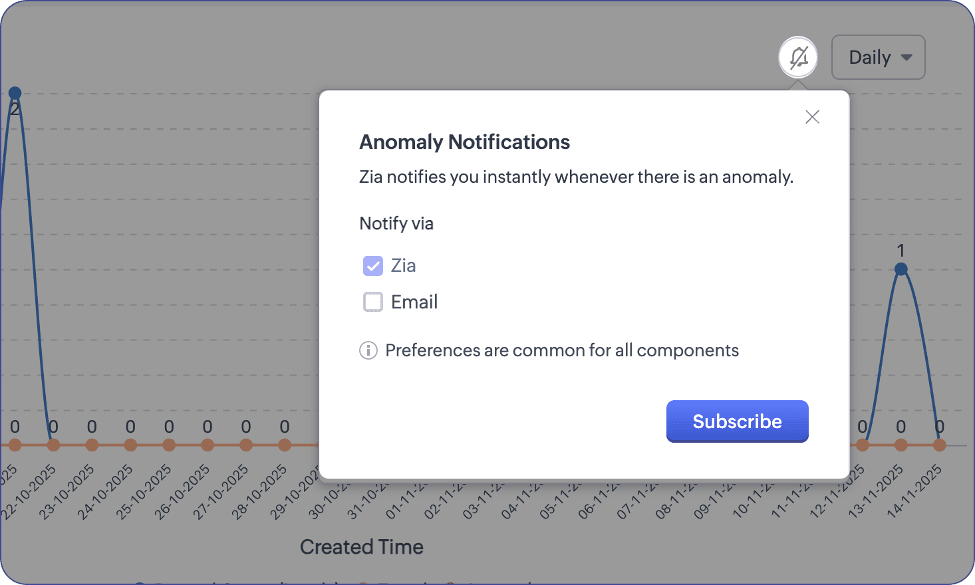Screen dimensions: 975x585
Task: Click the zero marker for 23-10-2025
Action: pyautogui.click(x=92, y=445)
